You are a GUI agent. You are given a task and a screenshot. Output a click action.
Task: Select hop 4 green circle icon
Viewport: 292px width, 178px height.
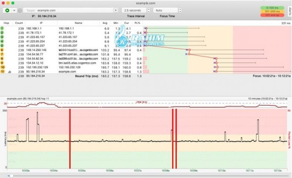pyautogui.click(x=2, y=41)
